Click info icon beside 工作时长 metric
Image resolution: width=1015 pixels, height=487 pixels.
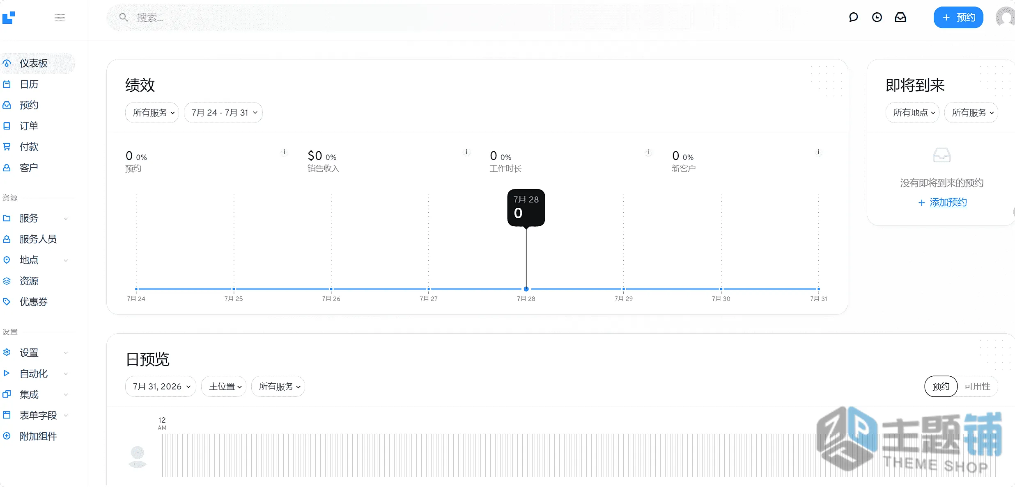tap(649, 152)
